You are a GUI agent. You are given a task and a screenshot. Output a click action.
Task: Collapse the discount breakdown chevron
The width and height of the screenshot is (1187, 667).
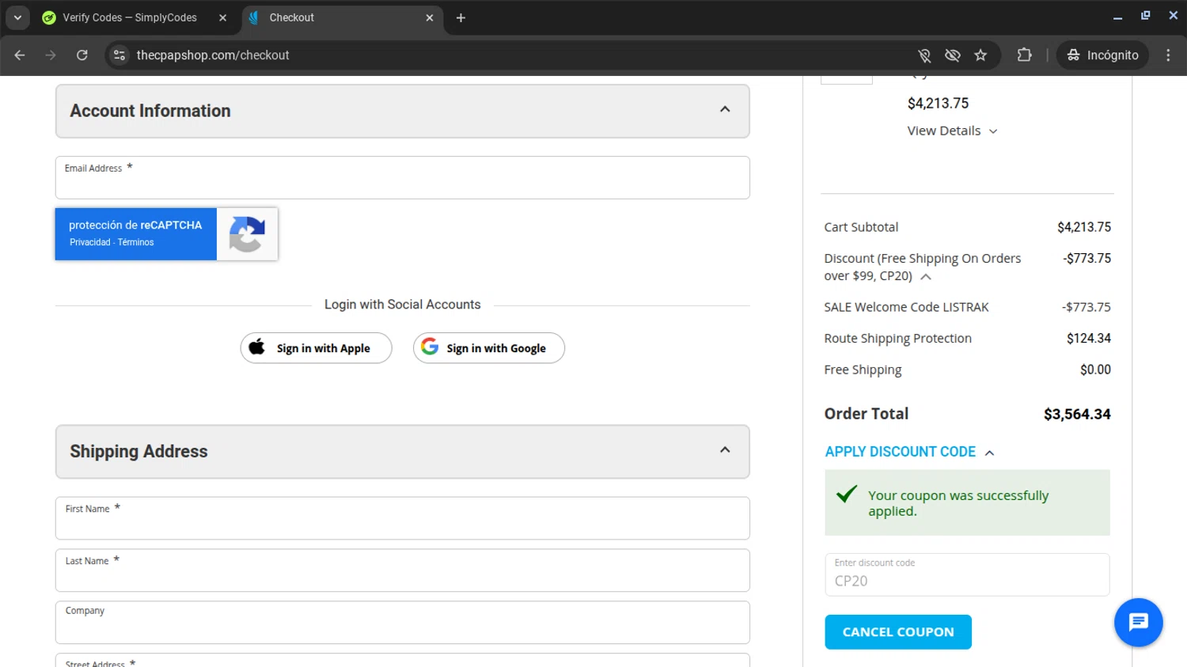click(x=926, y=277)
